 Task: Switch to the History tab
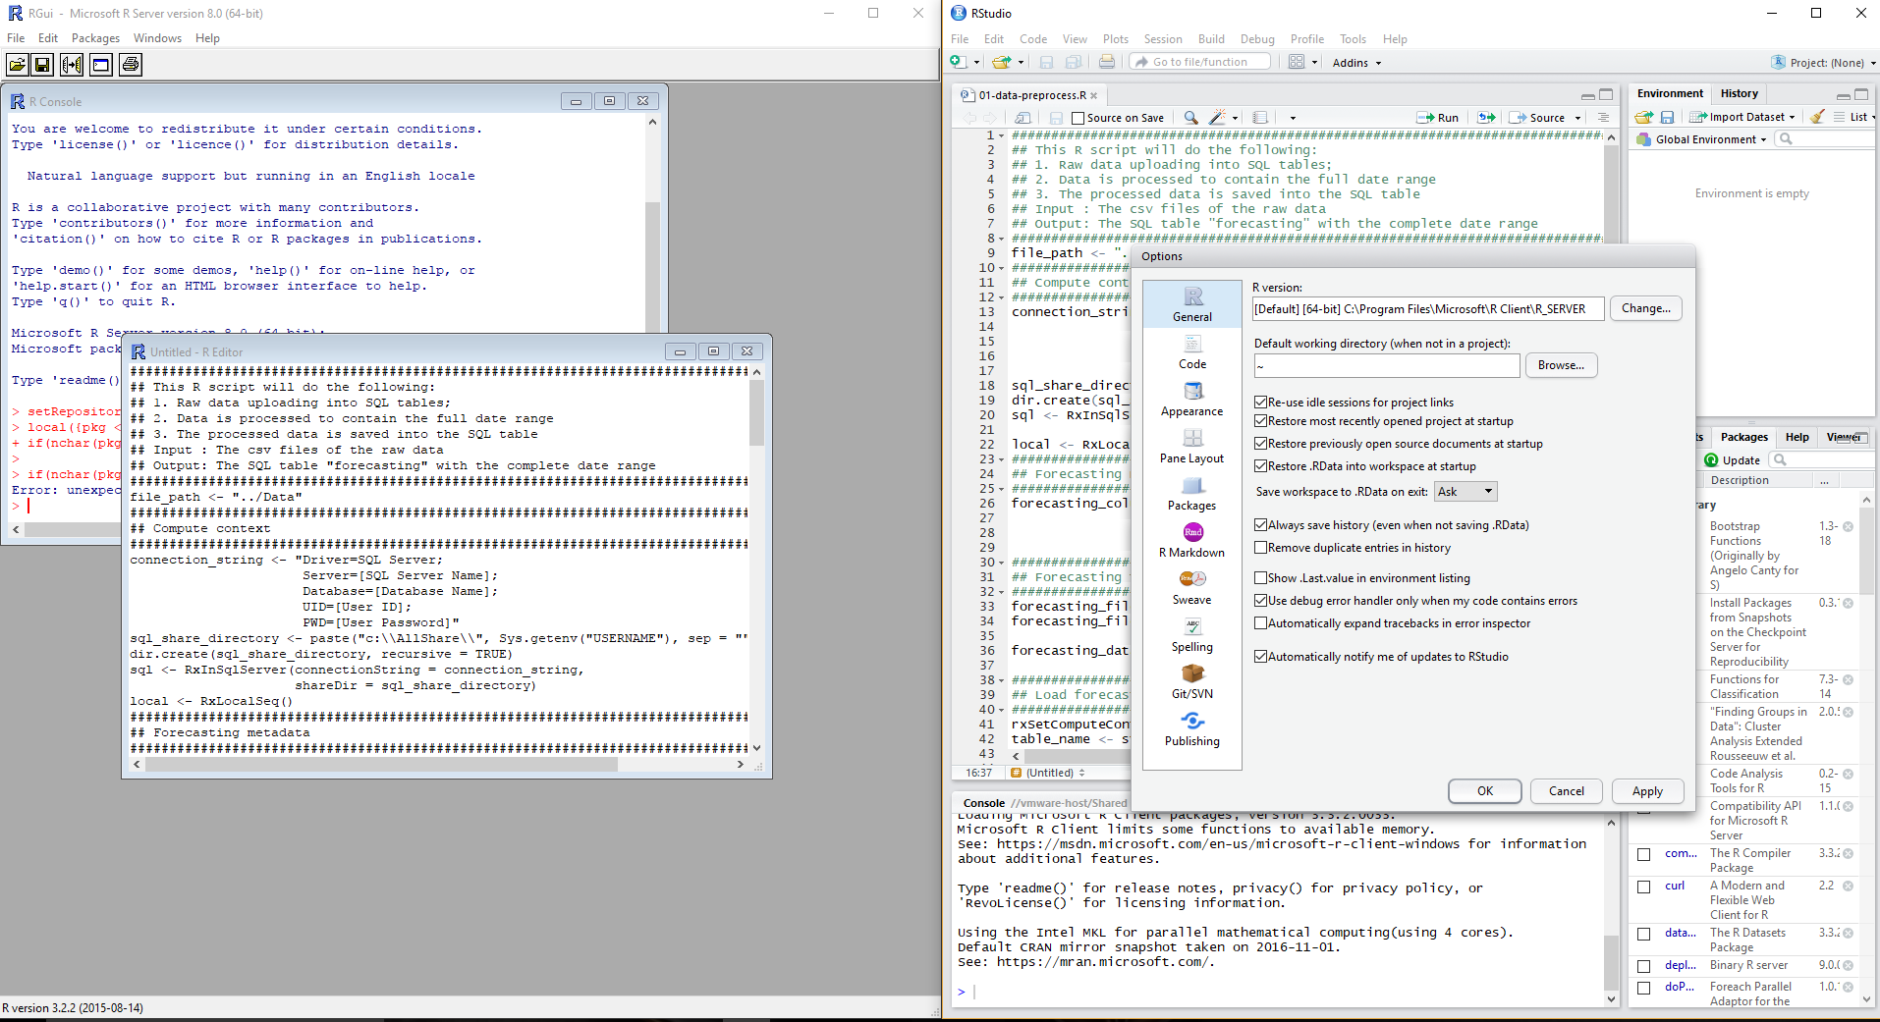1739,93
